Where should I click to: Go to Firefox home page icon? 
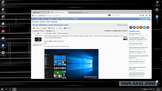point(146,15)
